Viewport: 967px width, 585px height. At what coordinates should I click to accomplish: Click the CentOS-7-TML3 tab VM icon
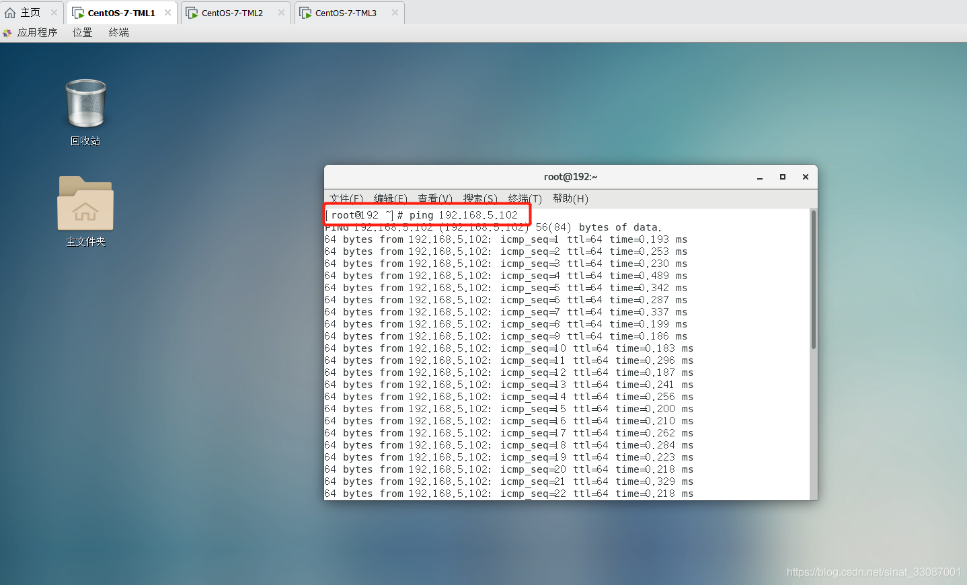(305, 13)
